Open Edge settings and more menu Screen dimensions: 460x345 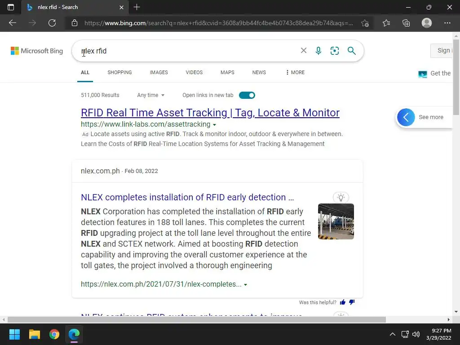click(x=447, y=23)
